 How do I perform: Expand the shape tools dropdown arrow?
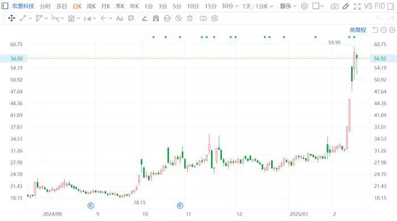coord(78,18)
